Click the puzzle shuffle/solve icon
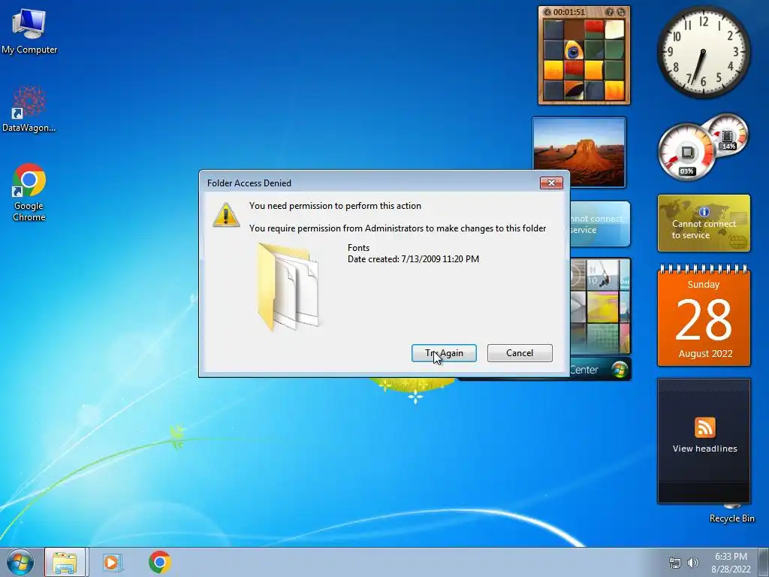Image resolution: width=769 pixels, height=577 pixels. [621, 12]
